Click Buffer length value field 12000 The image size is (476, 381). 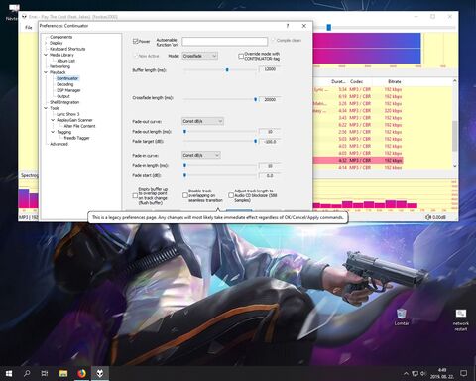pos(270,69)
